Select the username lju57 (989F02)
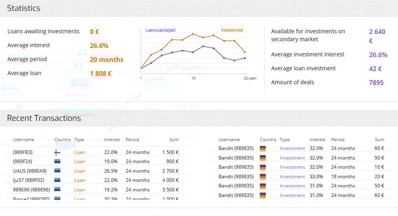 pos(29,180)
